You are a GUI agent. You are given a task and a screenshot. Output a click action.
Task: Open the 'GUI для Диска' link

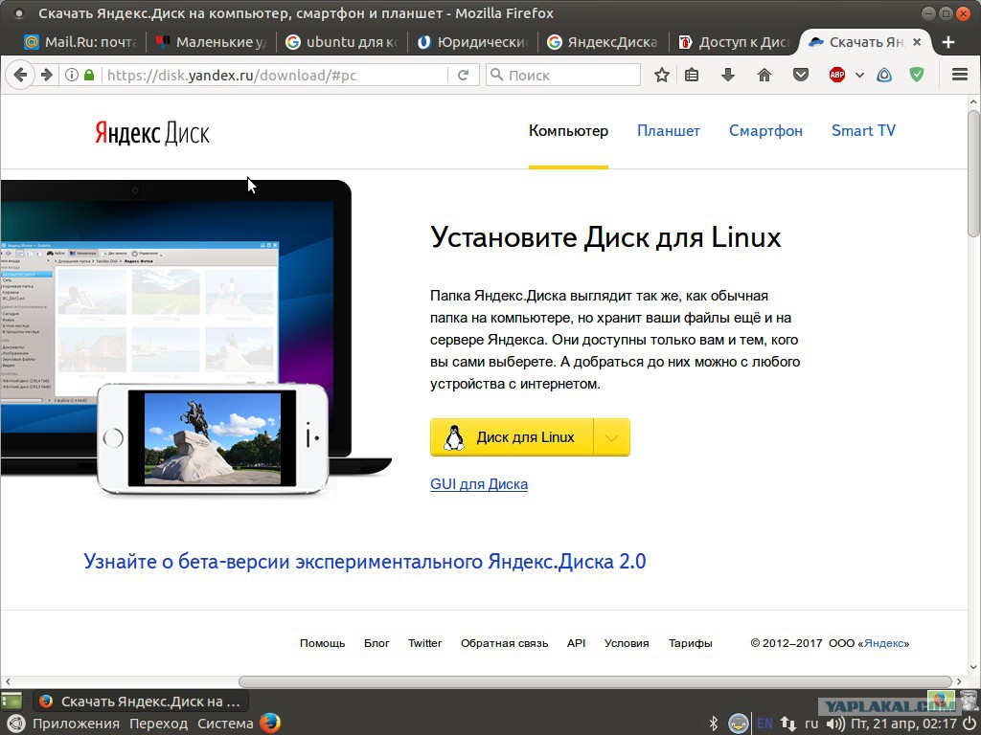(x=479, y=483)
